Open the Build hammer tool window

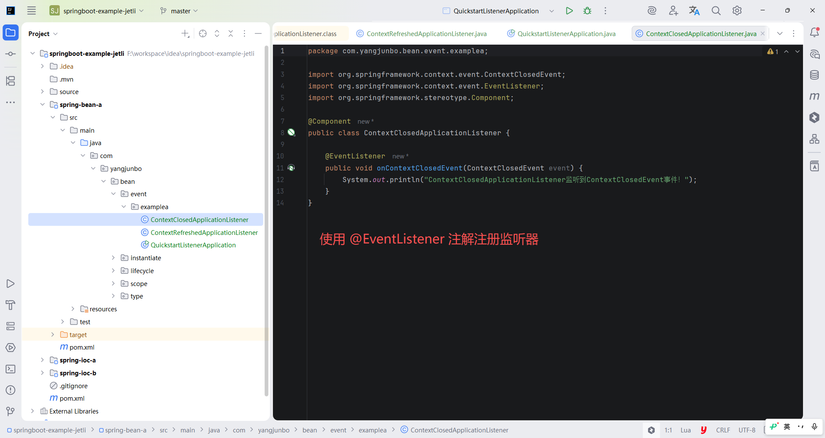[x=11, y=305]
